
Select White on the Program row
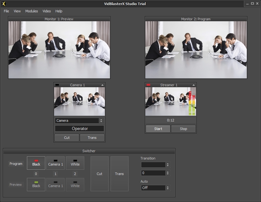(x=75, y=163)
